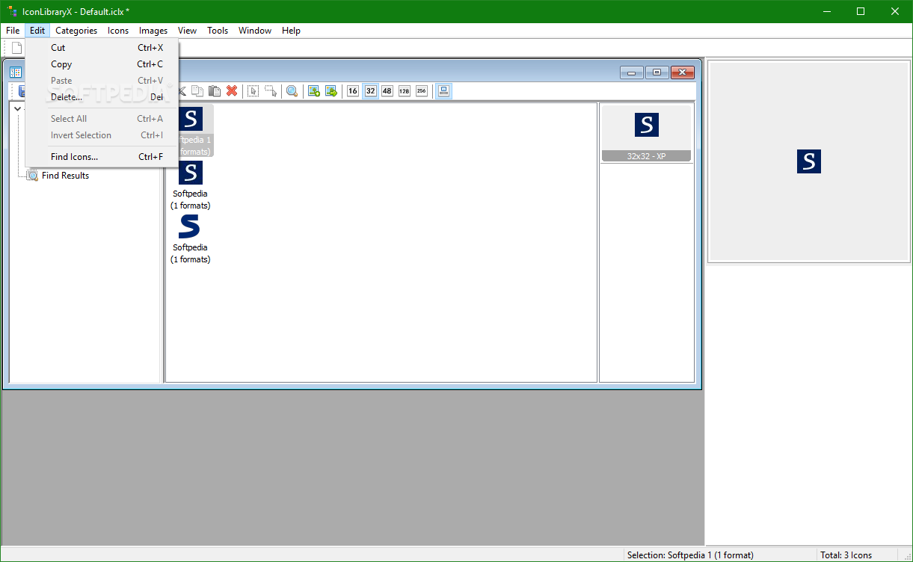This screenshot has height=562, width=913.
Task: Click the IconLibraryX app icon in title bar
Action: click(x=12, y=11)
